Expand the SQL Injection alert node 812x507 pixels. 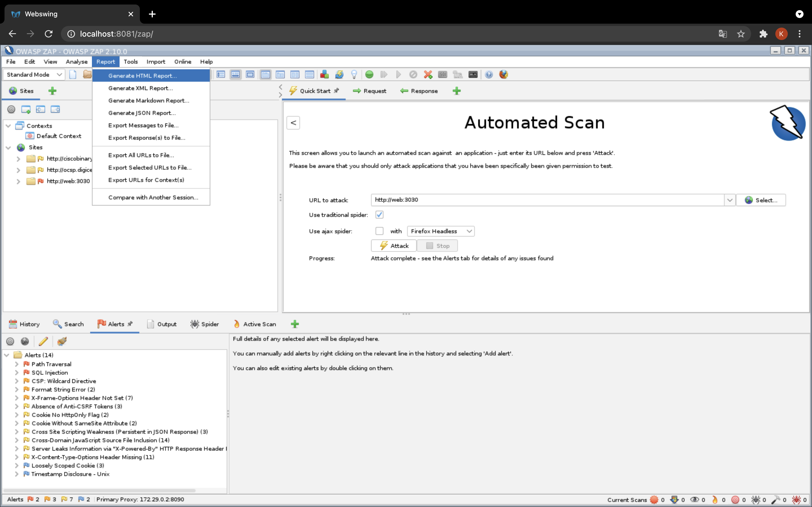[x=17, y=373]
